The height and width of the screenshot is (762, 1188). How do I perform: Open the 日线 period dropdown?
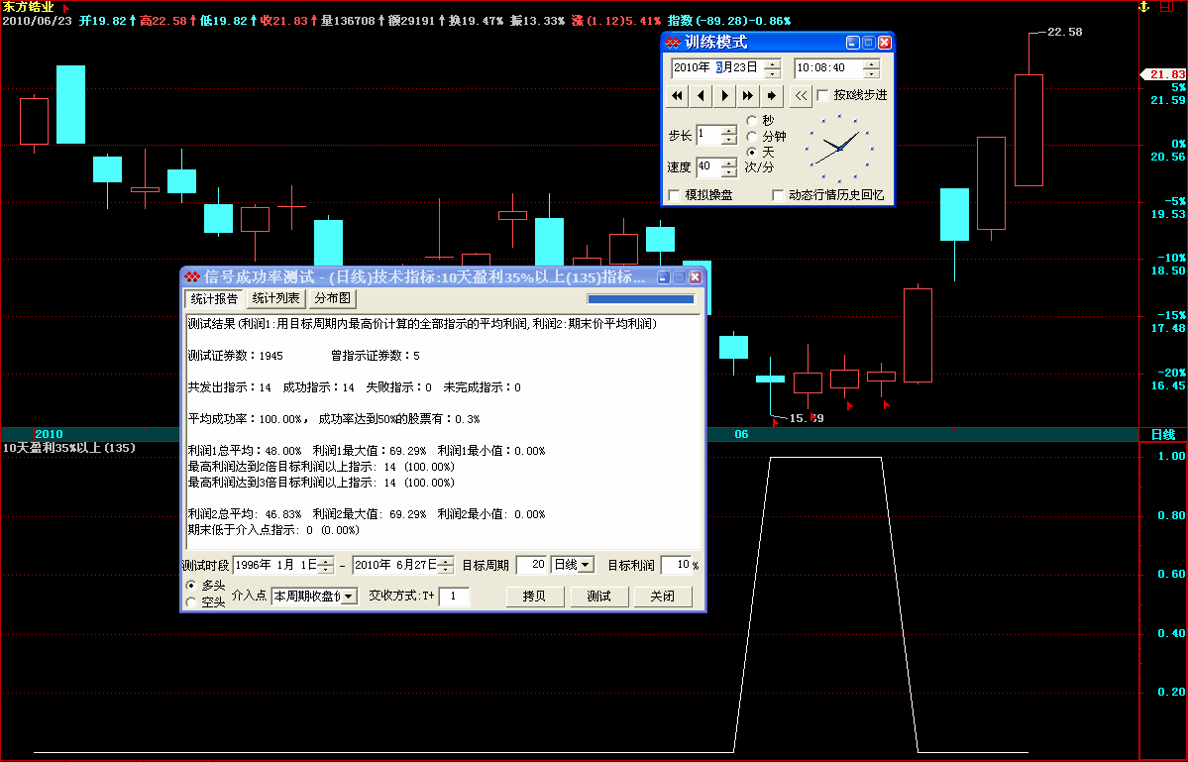[x=585, y=565]
